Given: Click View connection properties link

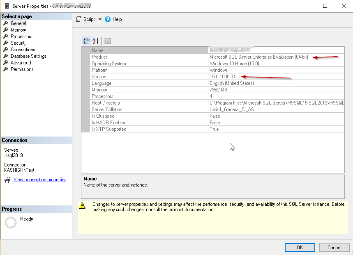Looking at the screenshot, I should point(40,180).
